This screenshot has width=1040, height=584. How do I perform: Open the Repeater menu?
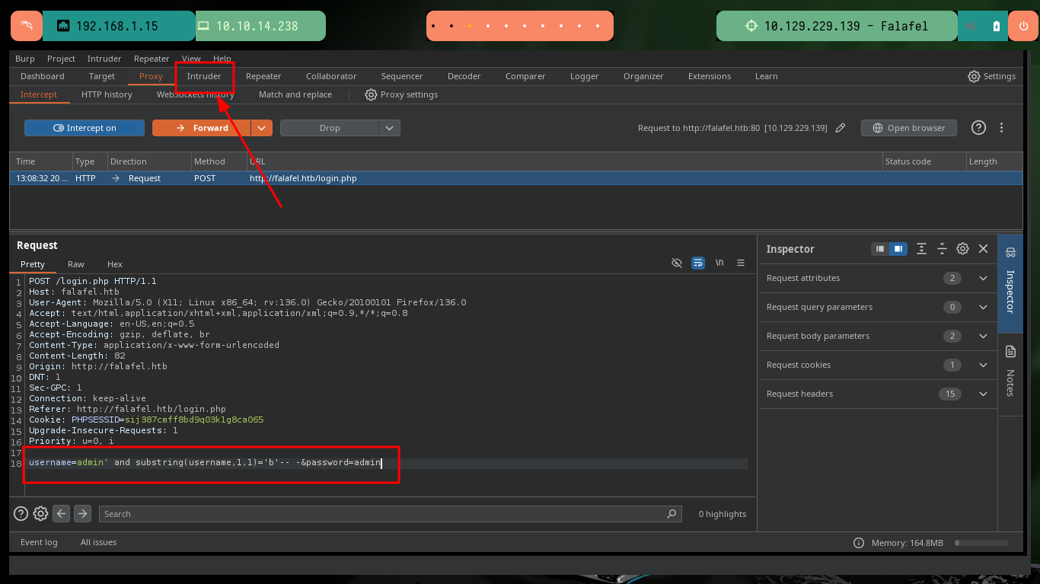pos(152,59)
